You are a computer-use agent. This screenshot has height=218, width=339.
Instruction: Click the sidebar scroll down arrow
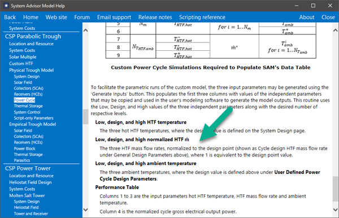(x=86, y=210)
